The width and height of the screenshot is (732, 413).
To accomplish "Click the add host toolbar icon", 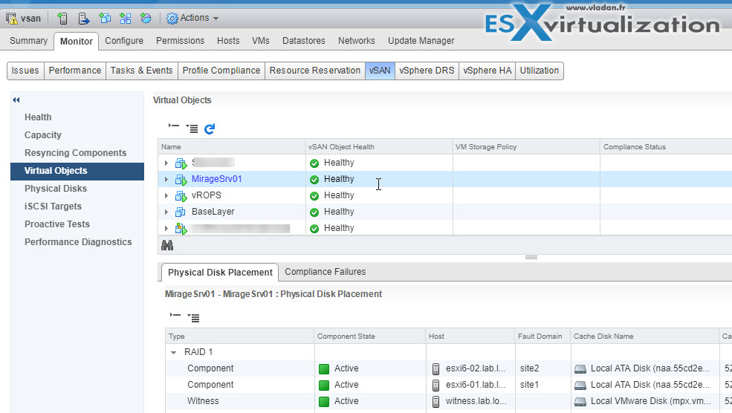I will coord(62,19).
